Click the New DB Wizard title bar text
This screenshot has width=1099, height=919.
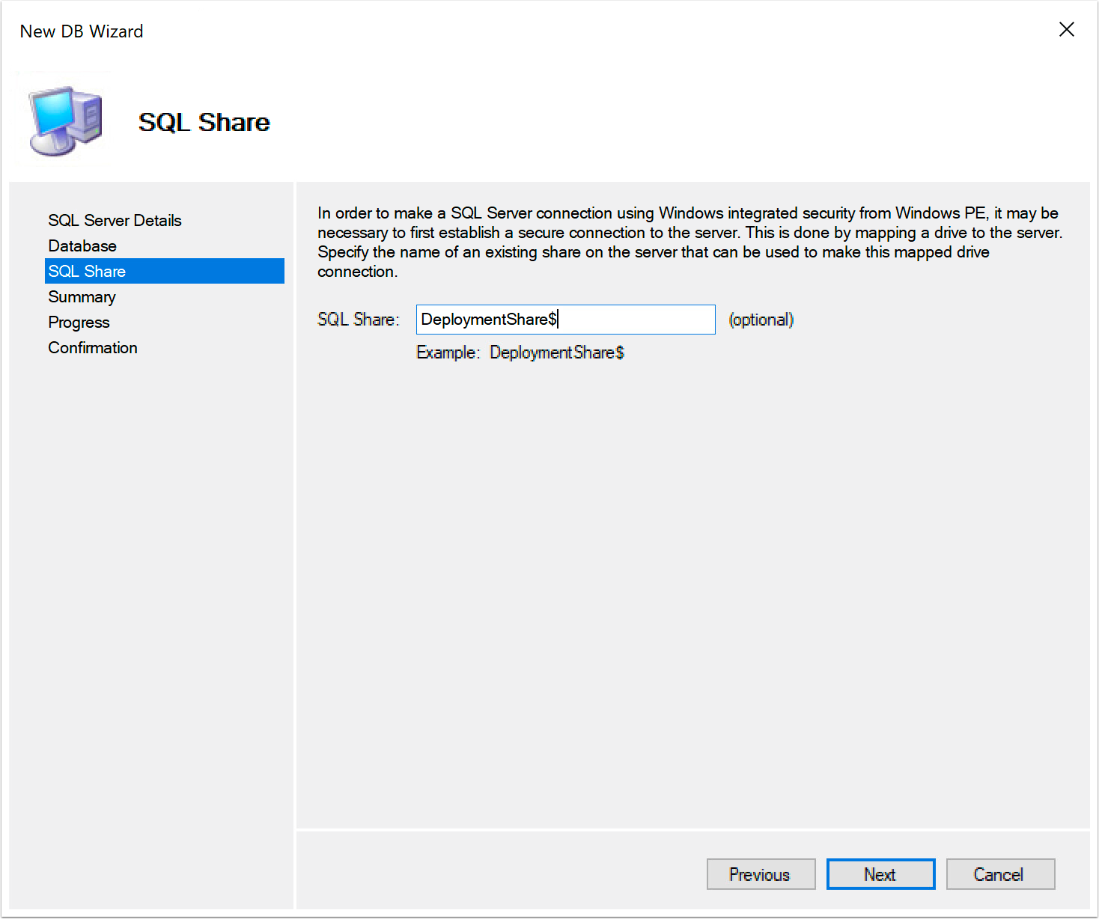(x=81, y=31)
